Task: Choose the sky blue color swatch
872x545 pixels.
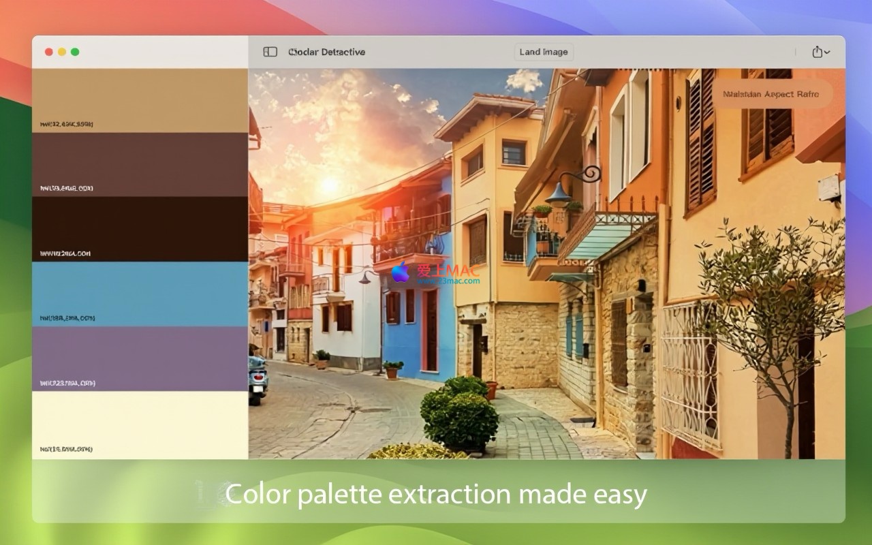Action: click(140, 290)
